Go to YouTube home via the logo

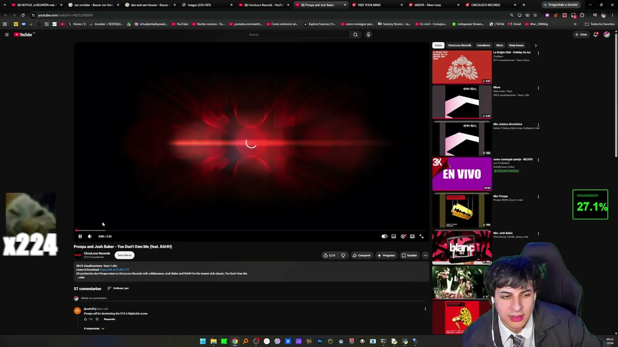[23, 35]
